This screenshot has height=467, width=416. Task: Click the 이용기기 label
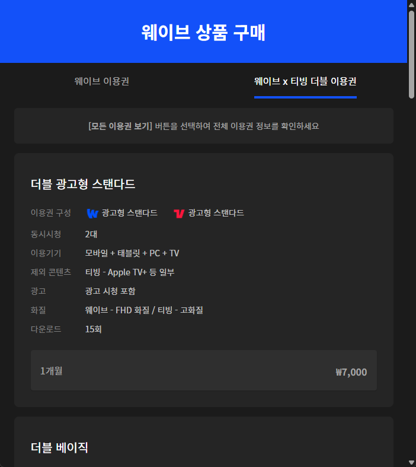pos(46,253)
